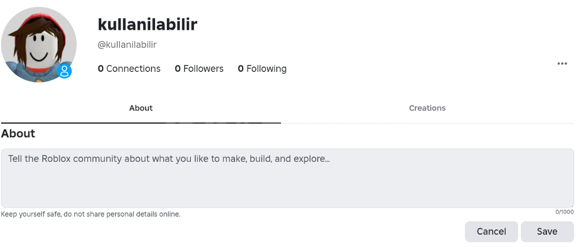
Task: Click the active tab underline indicator
Action: pyautogui.click(x=141, y=123)
